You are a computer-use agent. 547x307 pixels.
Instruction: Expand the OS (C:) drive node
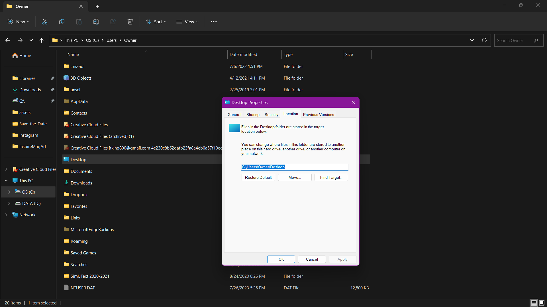click(9, 192)
